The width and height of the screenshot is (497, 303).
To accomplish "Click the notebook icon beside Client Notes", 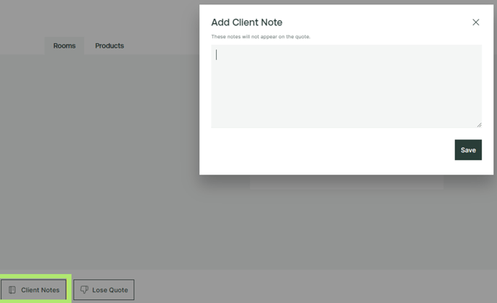I will pyautogui.click(x=12, y=290).
